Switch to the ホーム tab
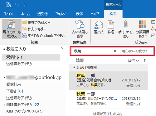Viewport: 156px width, 116px height. tap(25, 14)
